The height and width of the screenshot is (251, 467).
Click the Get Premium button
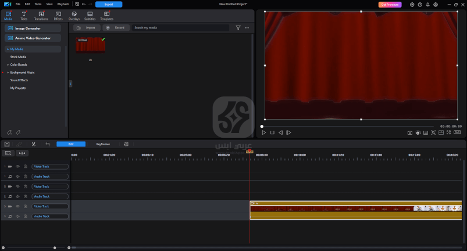click(x=390, y=4)
